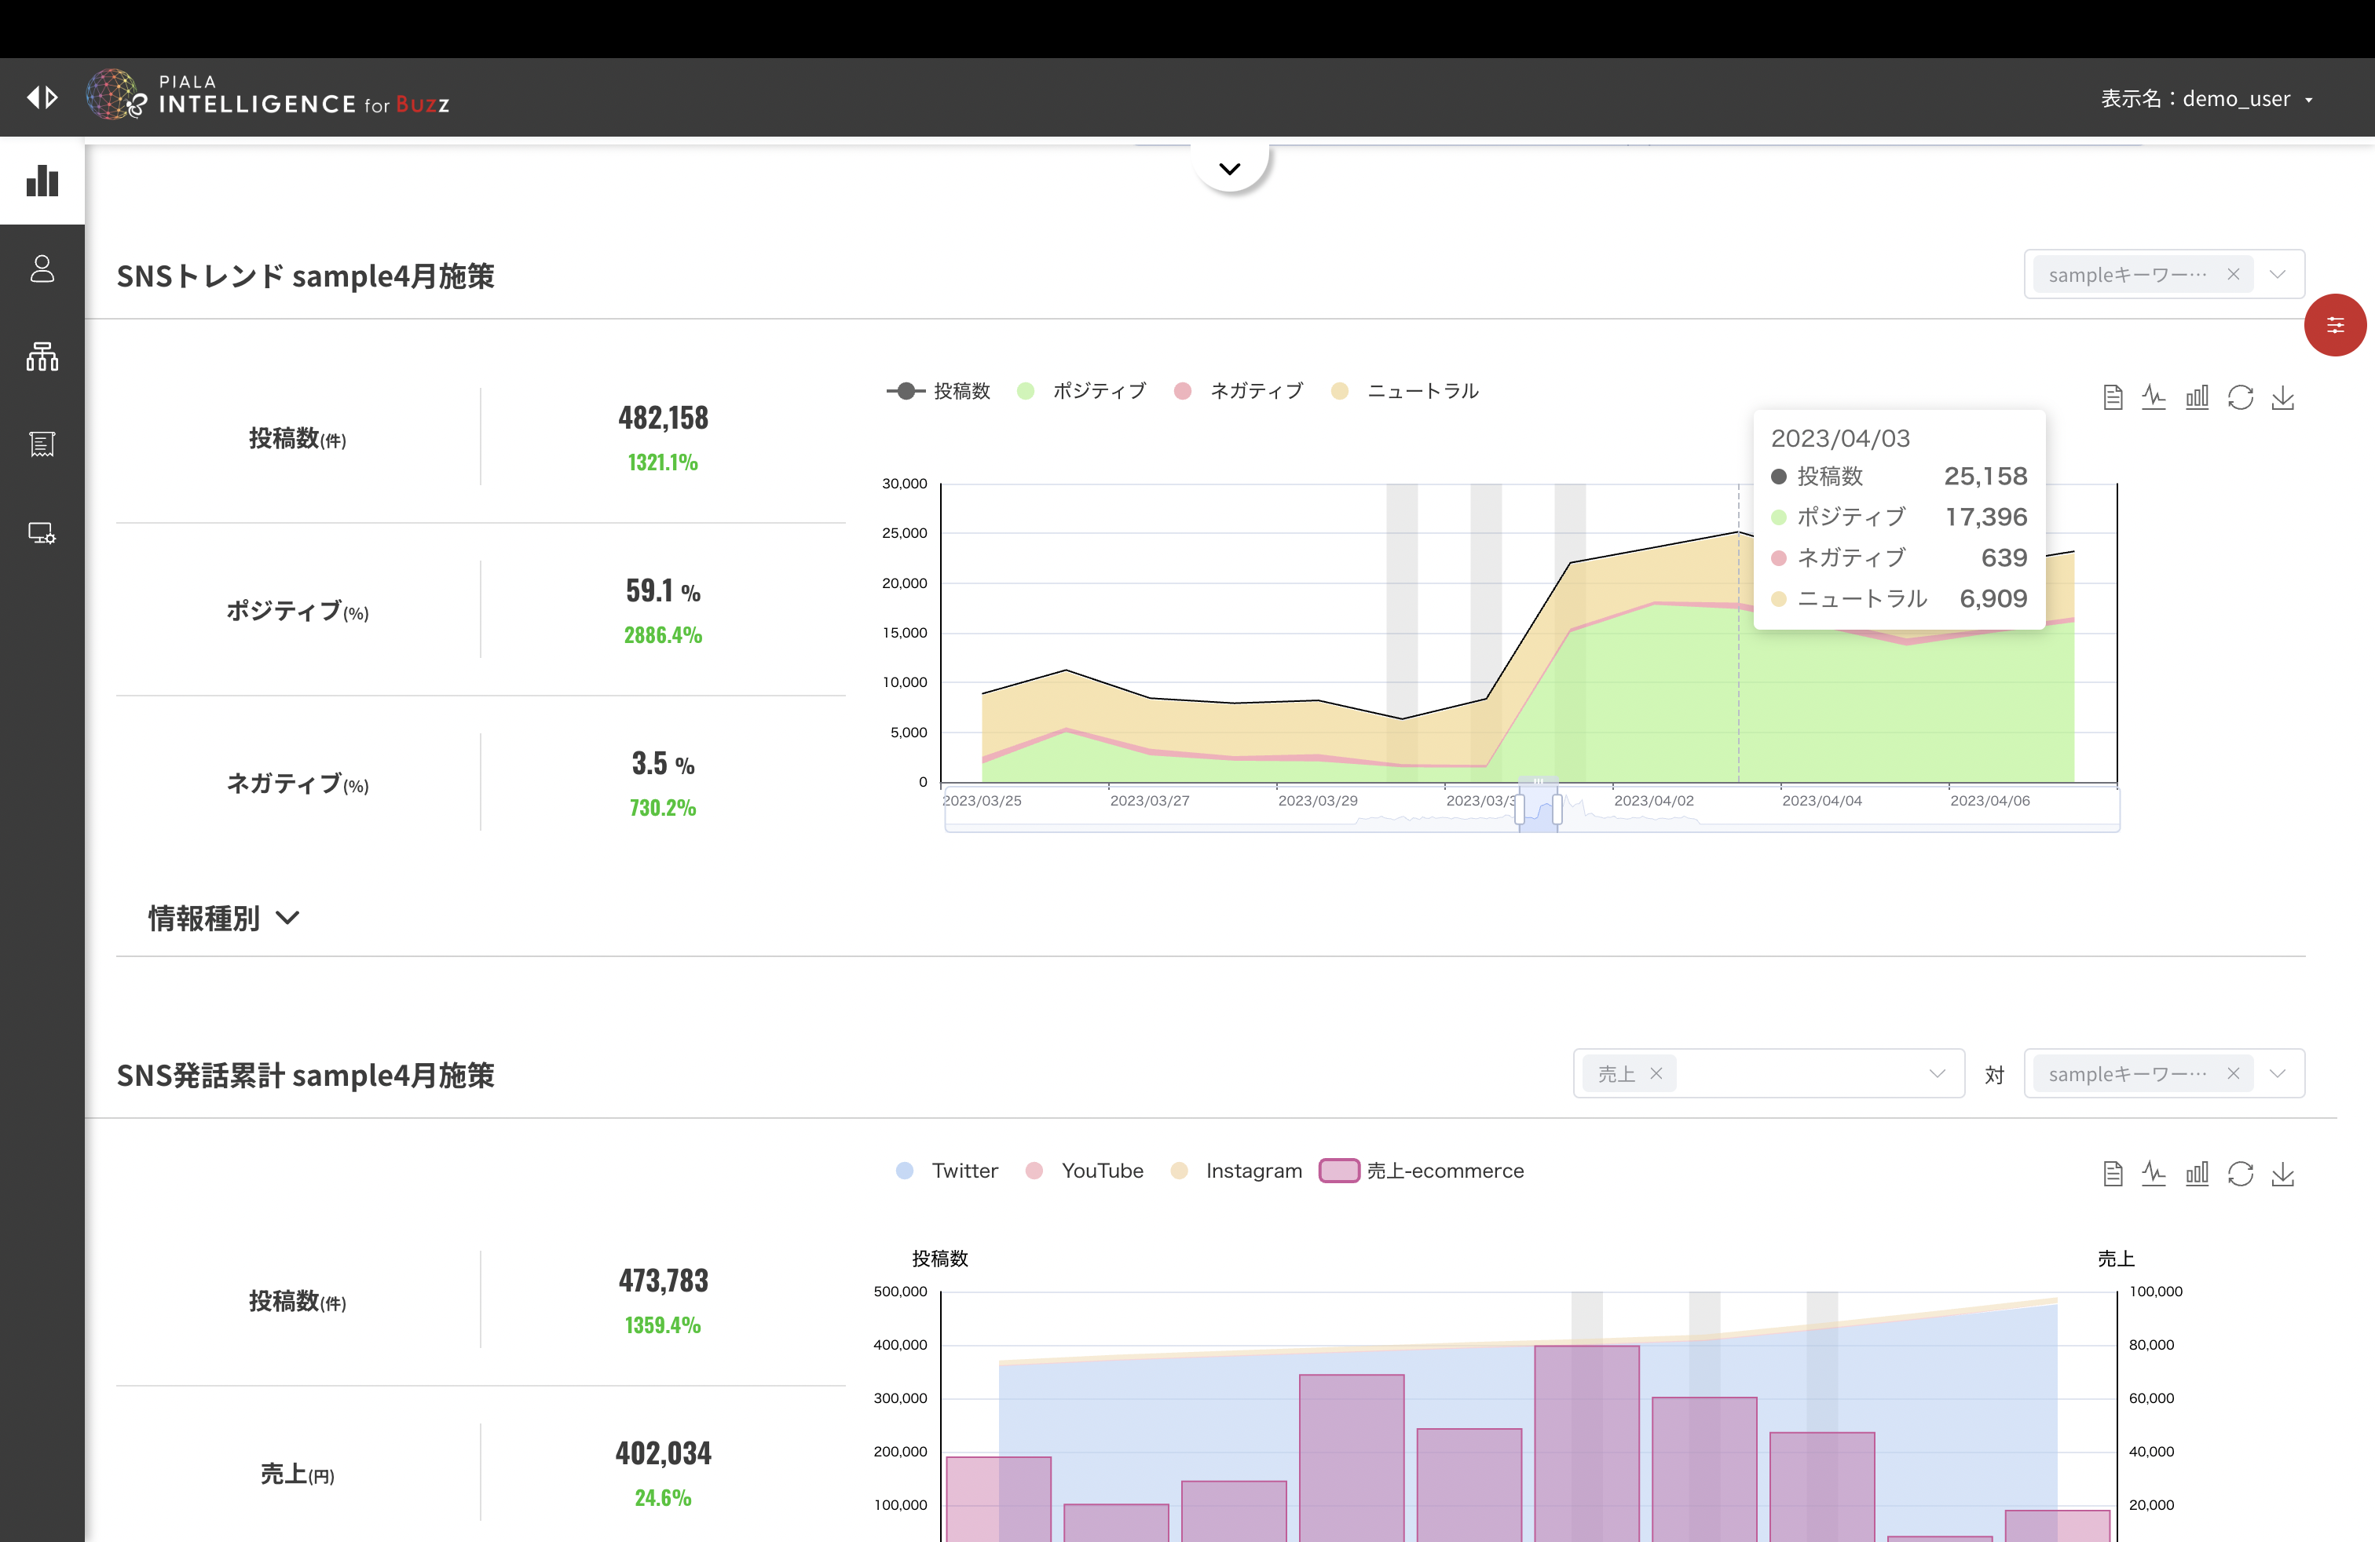
Task: Open the 売上 metric dropdown
Action: [x=1936, y=1074]
